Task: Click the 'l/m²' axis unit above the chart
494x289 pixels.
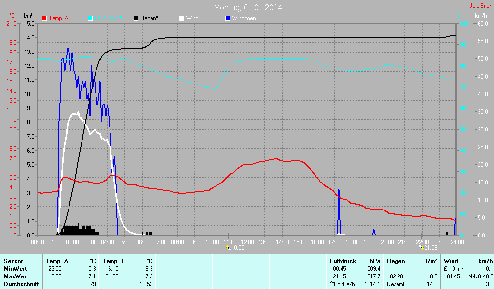Action: point(28,16)
